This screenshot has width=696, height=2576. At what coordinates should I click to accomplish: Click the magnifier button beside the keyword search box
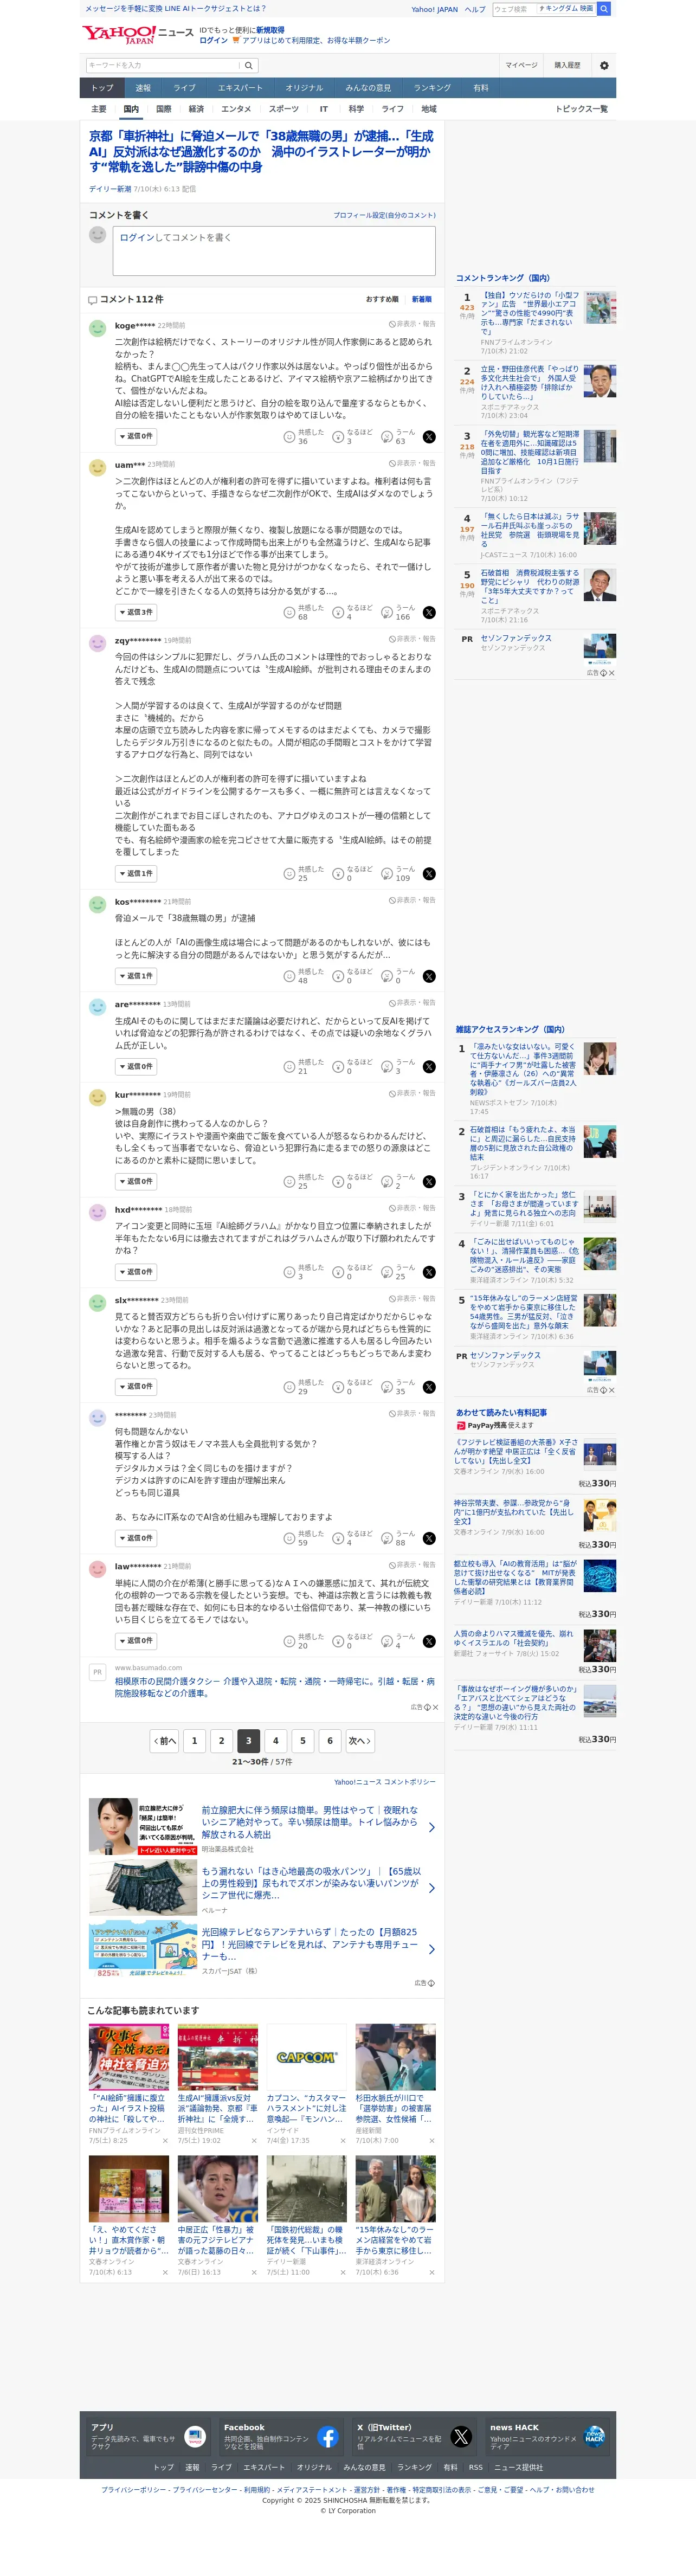249,65
